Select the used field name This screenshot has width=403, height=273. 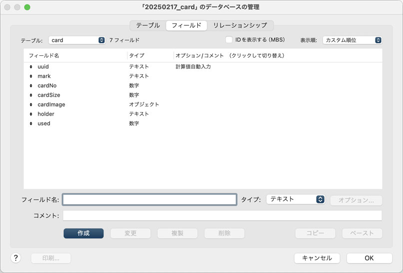pyautogui.click(x=44, y=124)
